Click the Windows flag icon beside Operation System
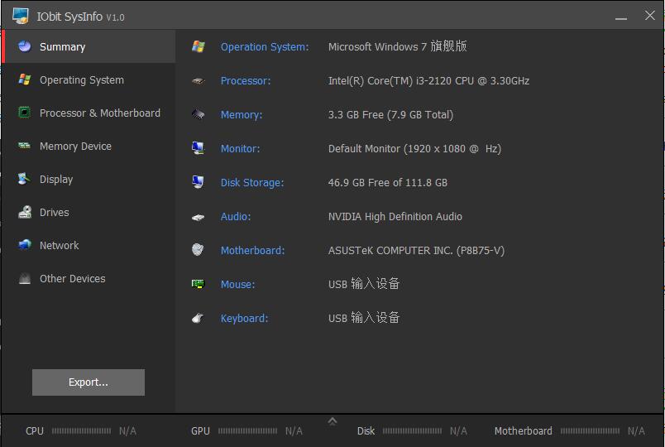 tap(198, 46)
